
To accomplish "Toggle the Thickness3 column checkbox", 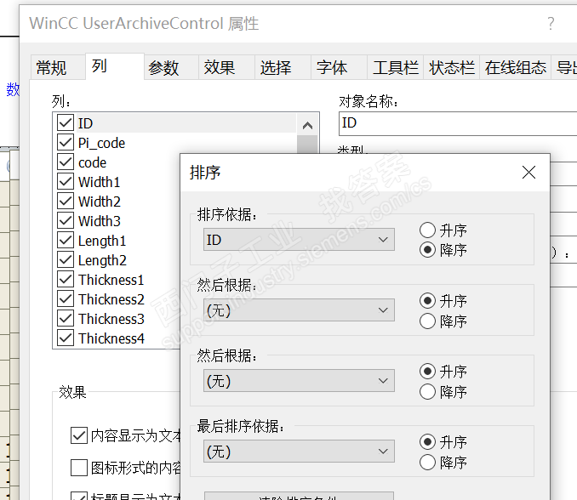I will [x=66, y=318].
